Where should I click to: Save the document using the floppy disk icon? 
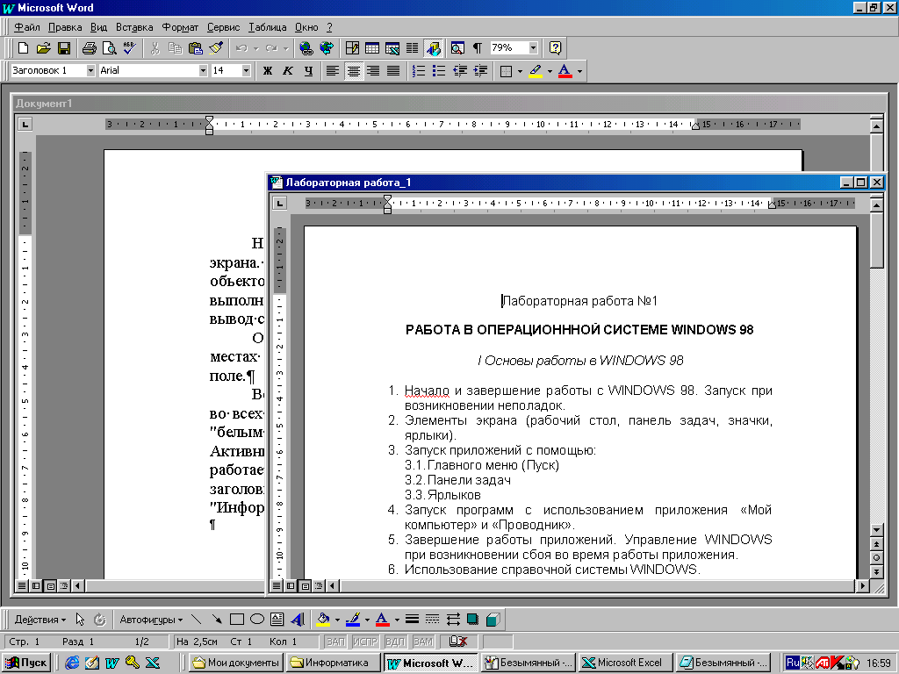click(x=63, y=48)
